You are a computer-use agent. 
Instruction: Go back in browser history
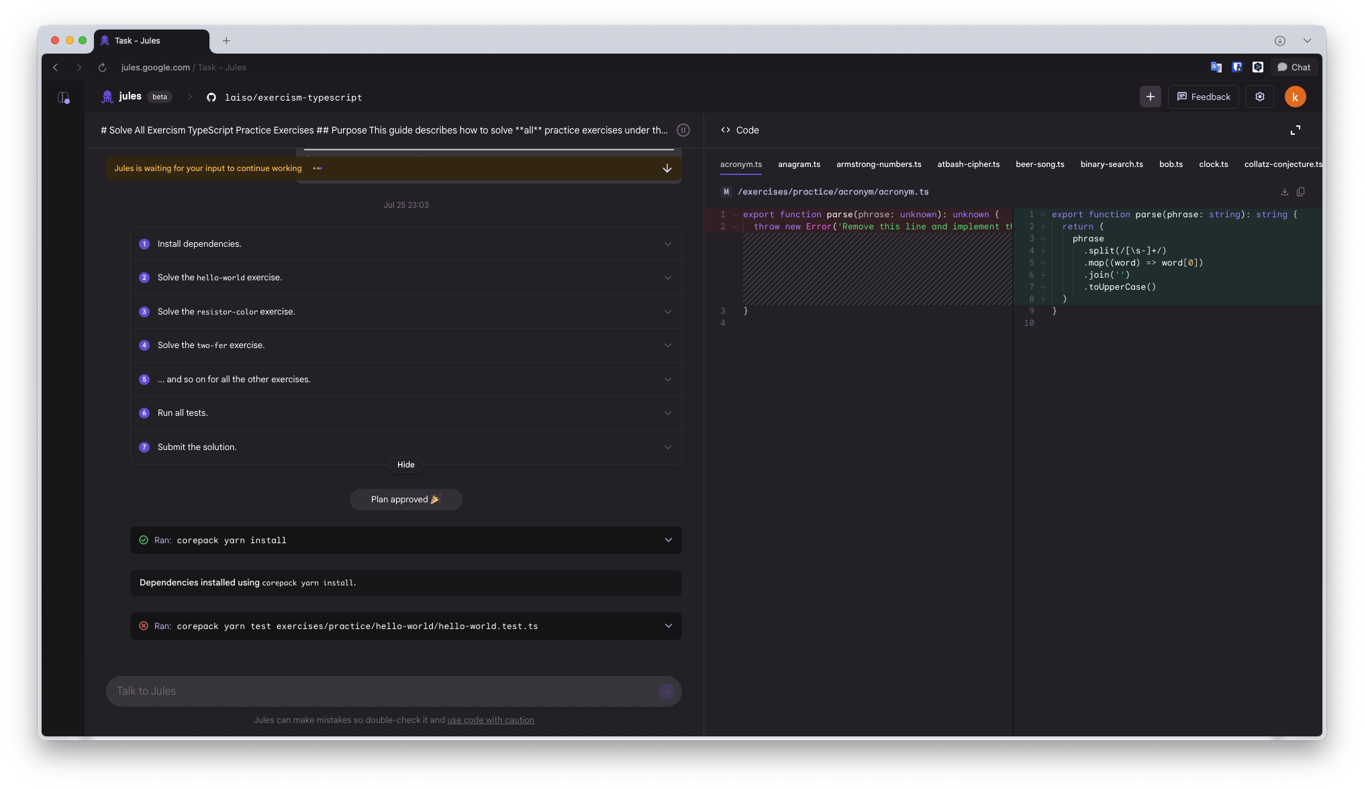56,67
